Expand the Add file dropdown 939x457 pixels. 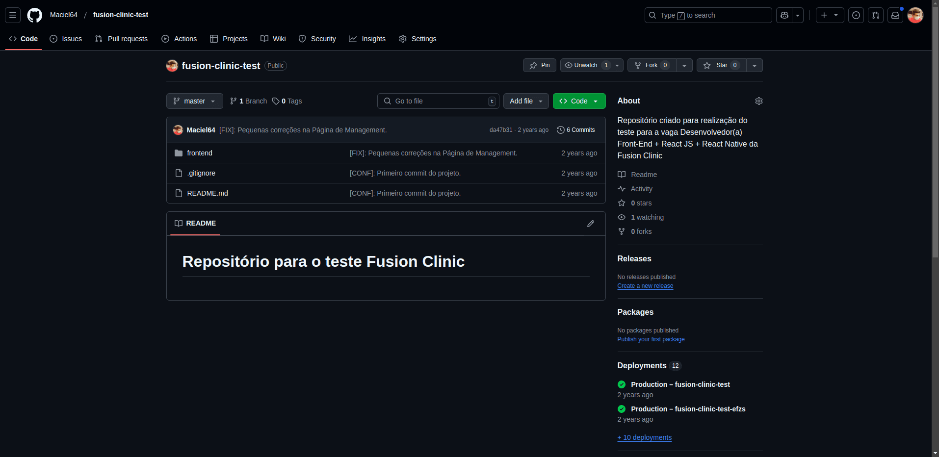click(x=526, y=101)
